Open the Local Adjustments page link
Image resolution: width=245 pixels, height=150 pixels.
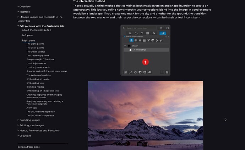coord(36,63)
